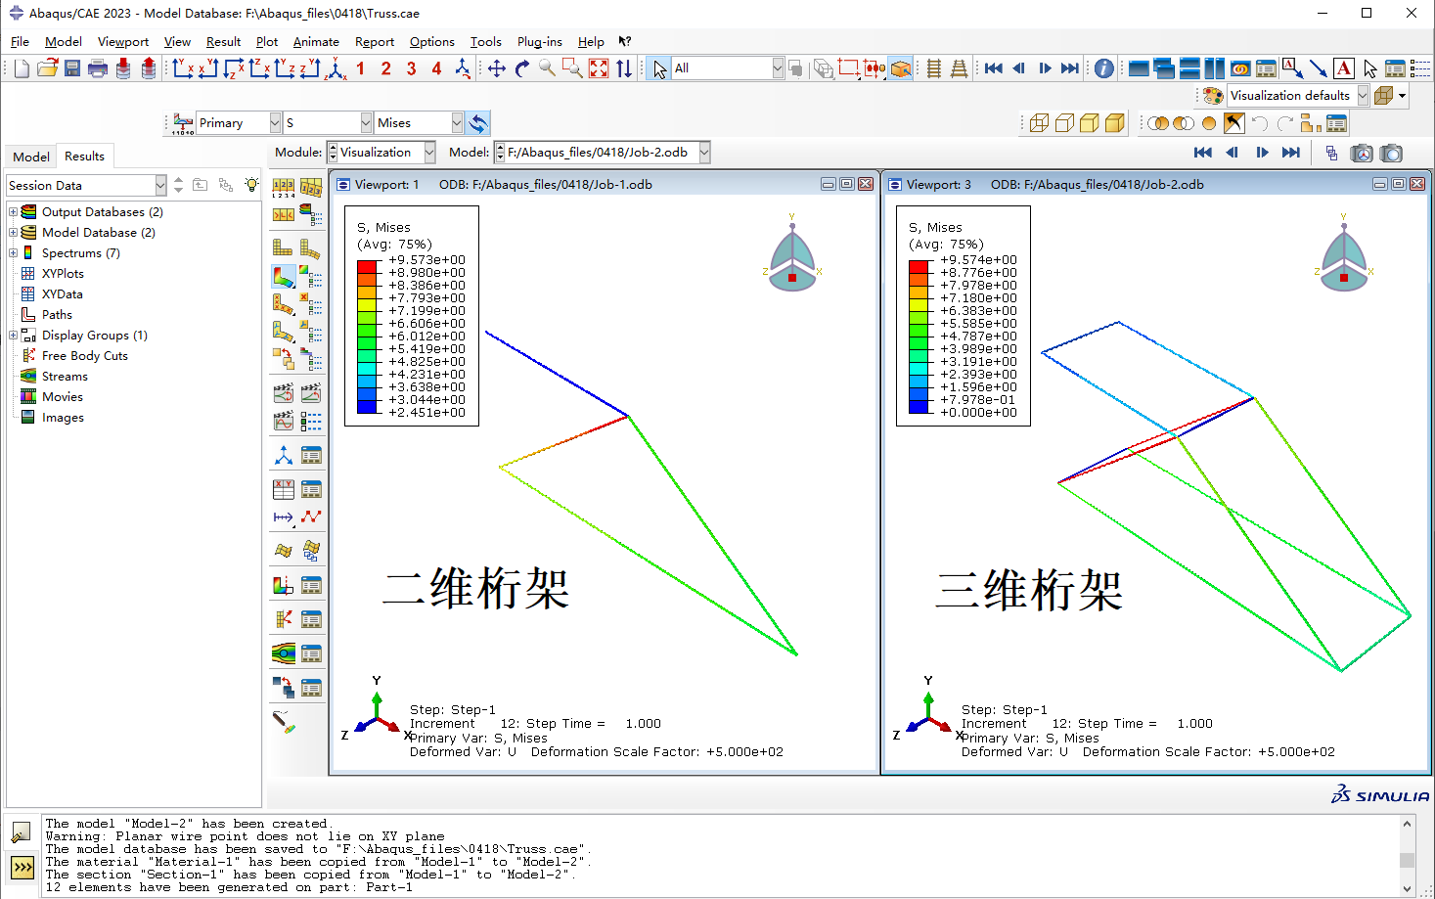Open the Module Visualization dropdown
The height and width of the screenshot is (899, 1435).
429,152
